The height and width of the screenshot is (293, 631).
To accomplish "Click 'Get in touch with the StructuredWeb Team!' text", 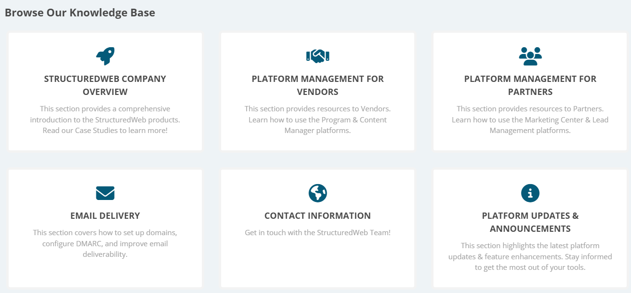I will tap(317, 232).
